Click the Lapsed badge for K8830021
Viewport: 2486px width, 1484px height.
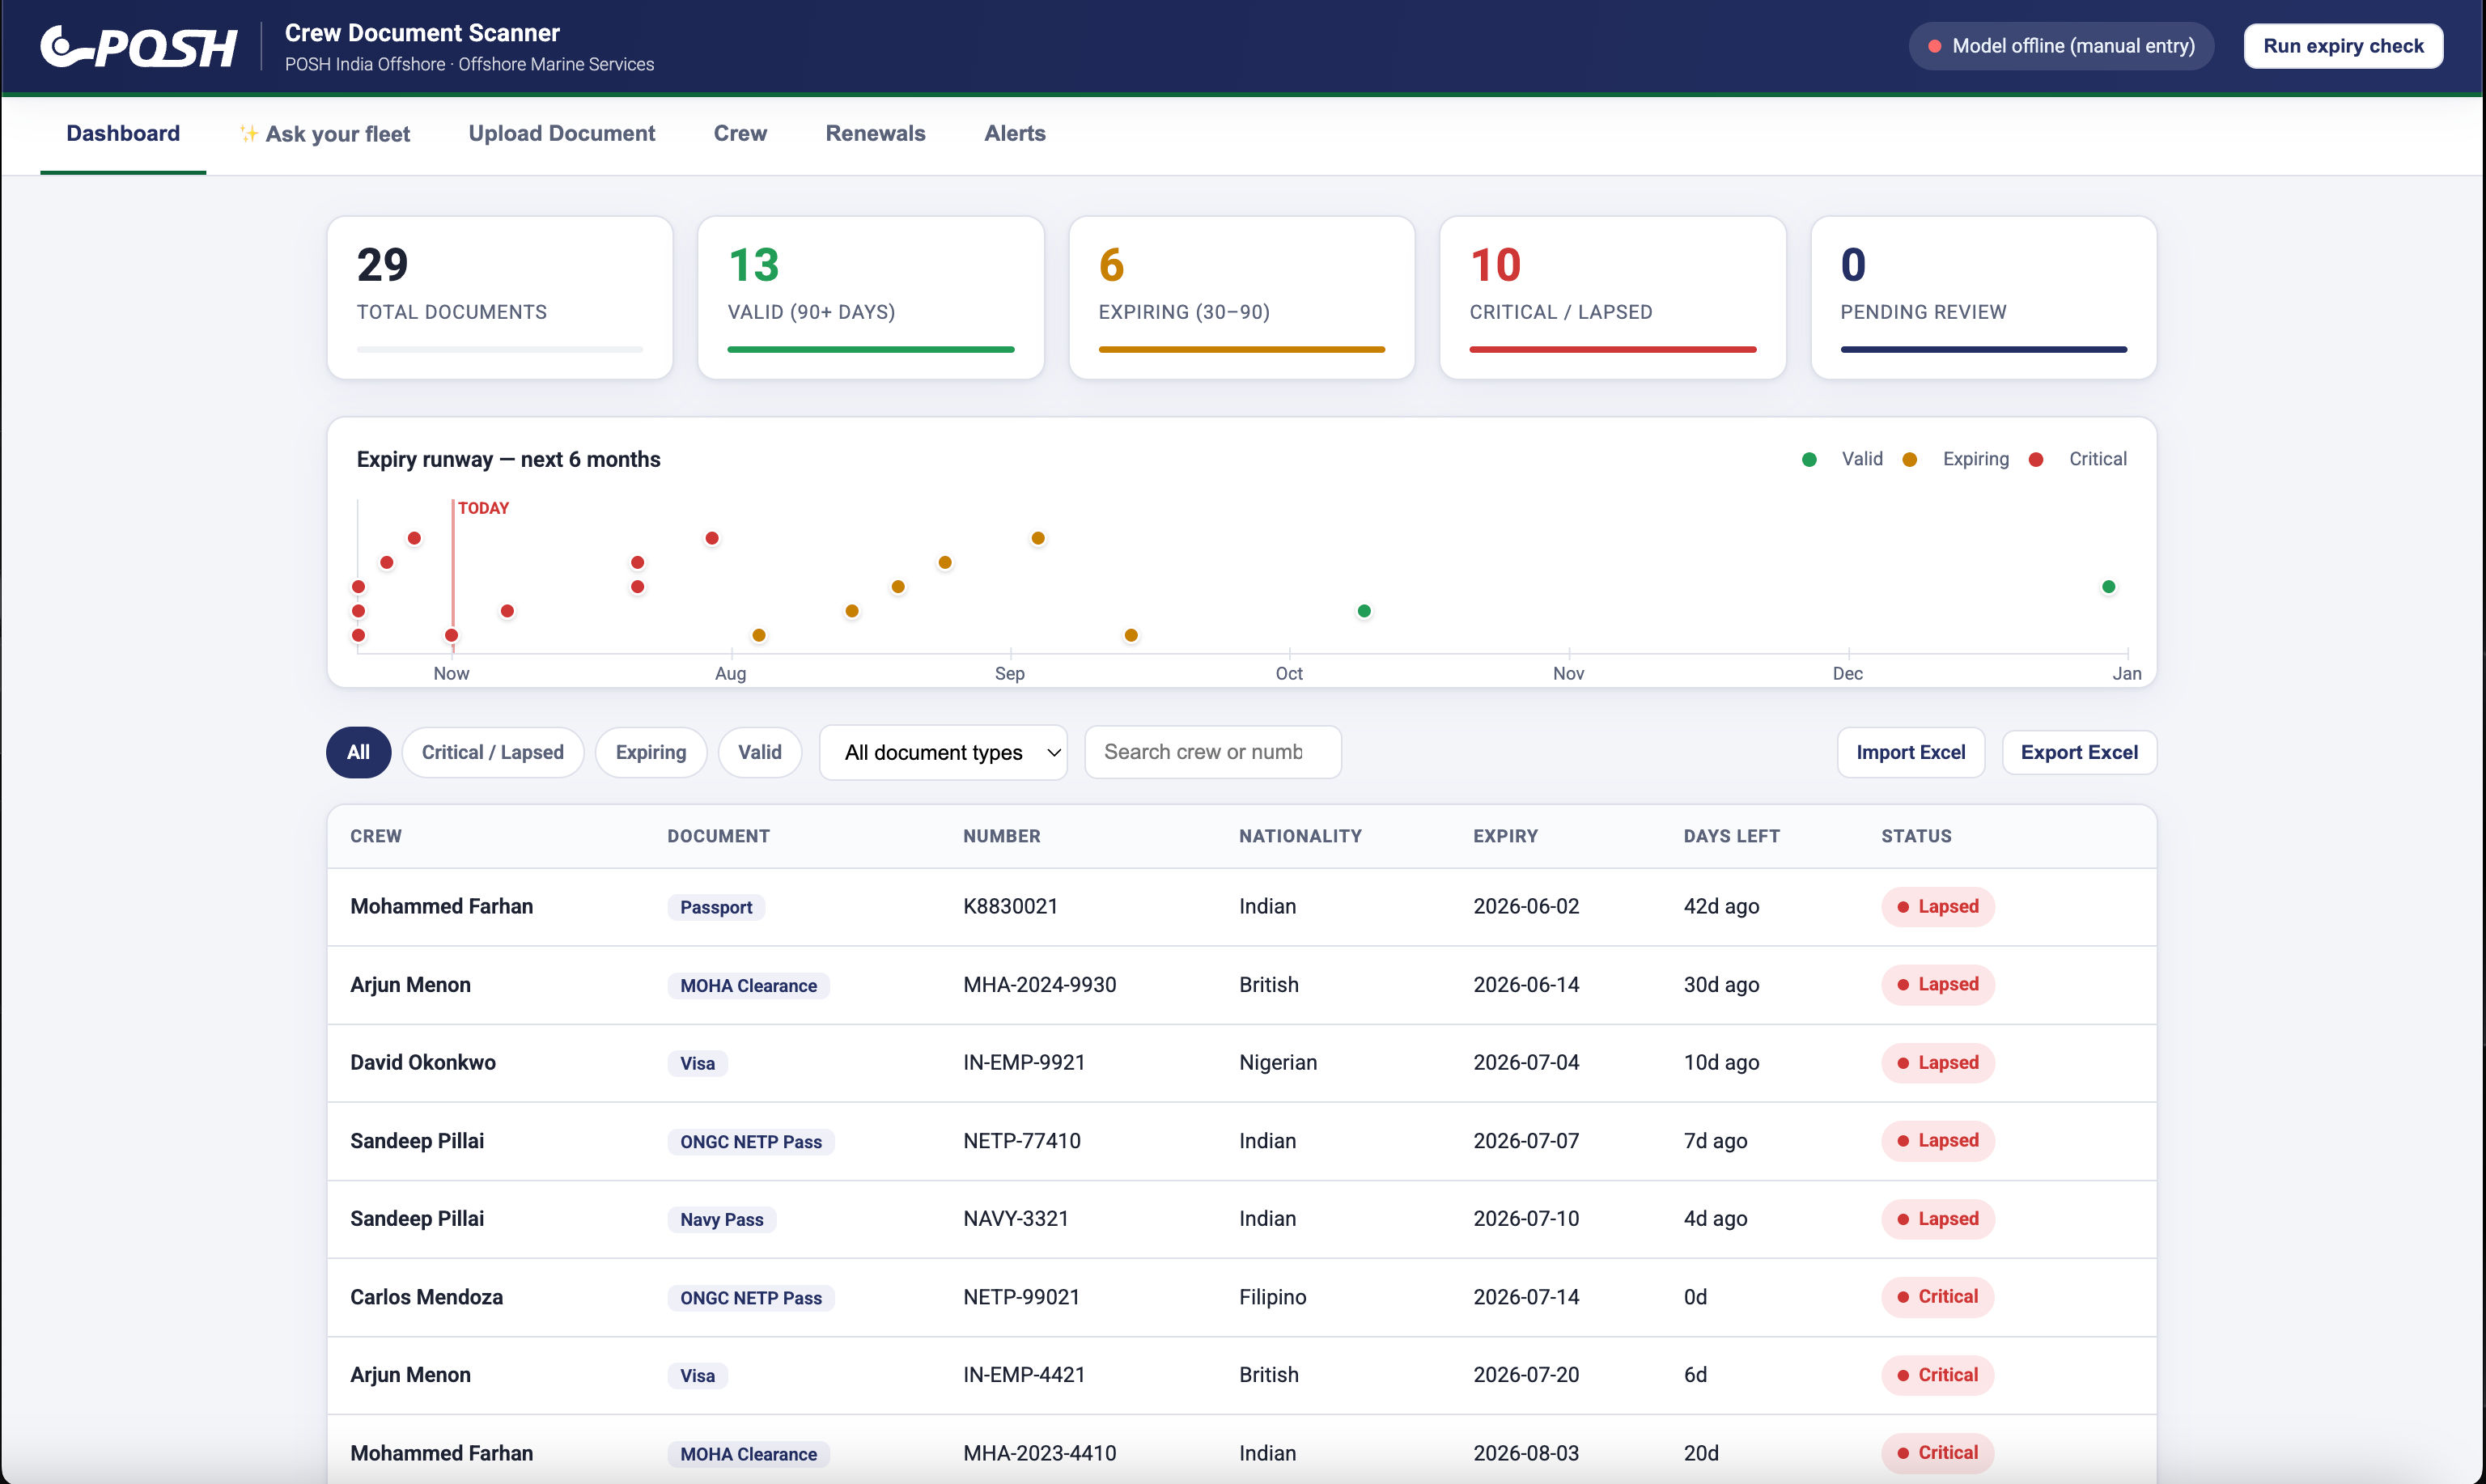point(1937,906)
